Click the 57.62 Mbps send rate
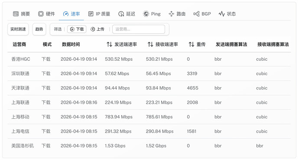Viewport: 299px width, 160px height. pyautogui.click(x=117, y=74)
